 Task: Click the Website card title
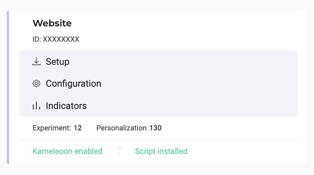pos(52,23)
